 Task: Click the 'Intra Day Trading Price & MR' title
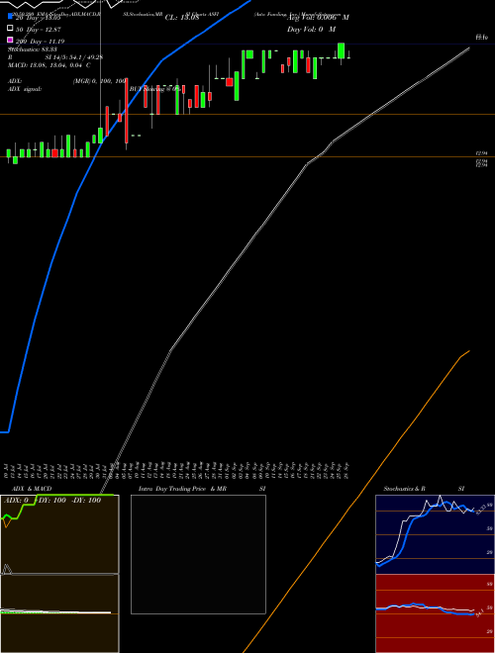pos(182,489)
